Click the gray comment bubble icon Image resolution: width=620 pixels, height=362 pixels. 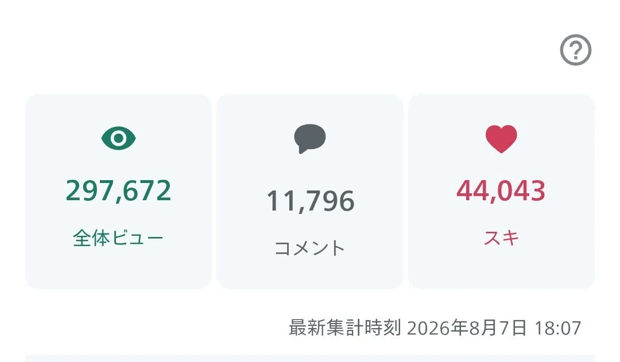(x=309, y=139)
